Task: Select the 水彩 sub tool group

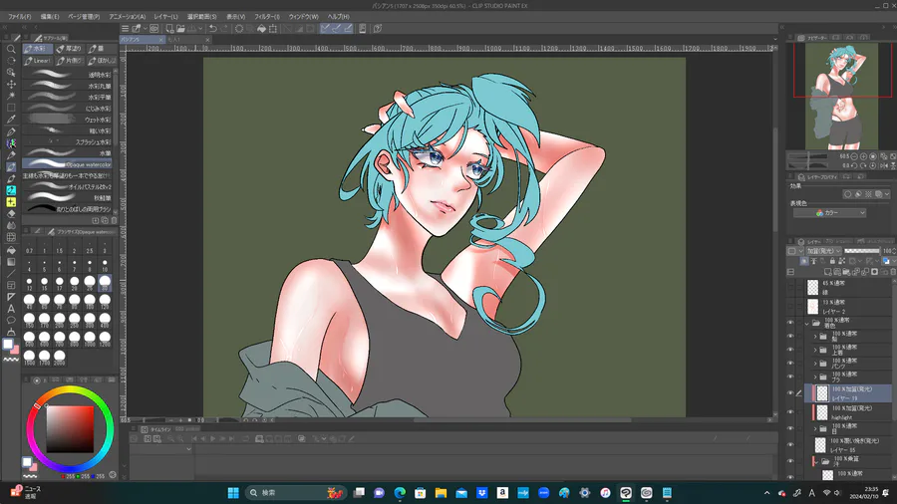Action: [x=38, y=49]
